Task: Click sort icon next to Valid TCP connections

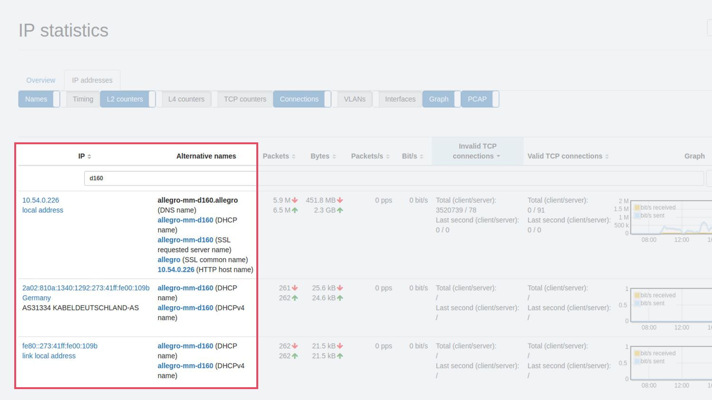Action: 607,157
